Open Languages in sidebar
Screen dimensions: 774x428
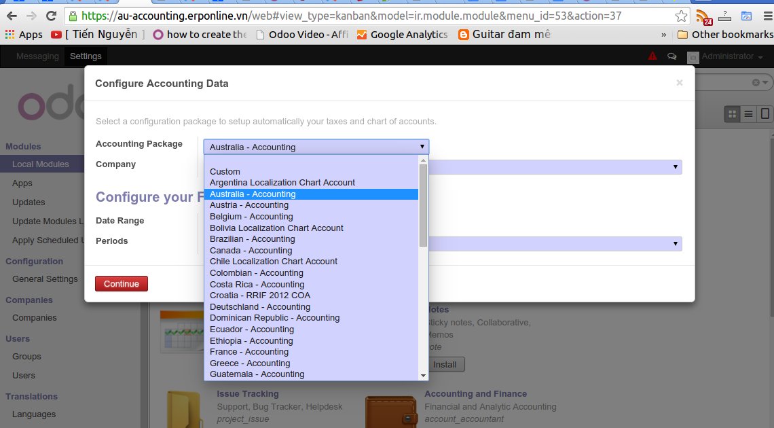click(33, 414)
